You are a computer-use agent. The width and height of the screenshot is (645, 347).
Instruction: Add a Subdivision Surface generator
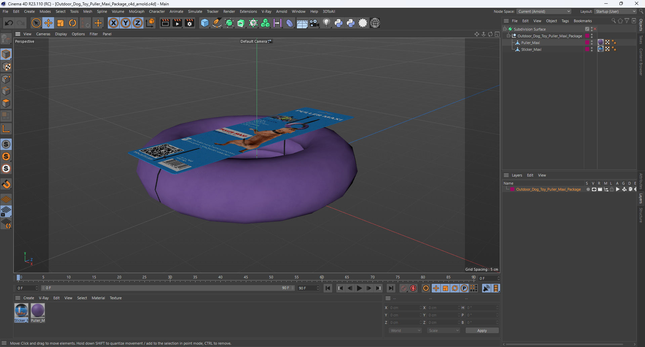pos(229,23)
